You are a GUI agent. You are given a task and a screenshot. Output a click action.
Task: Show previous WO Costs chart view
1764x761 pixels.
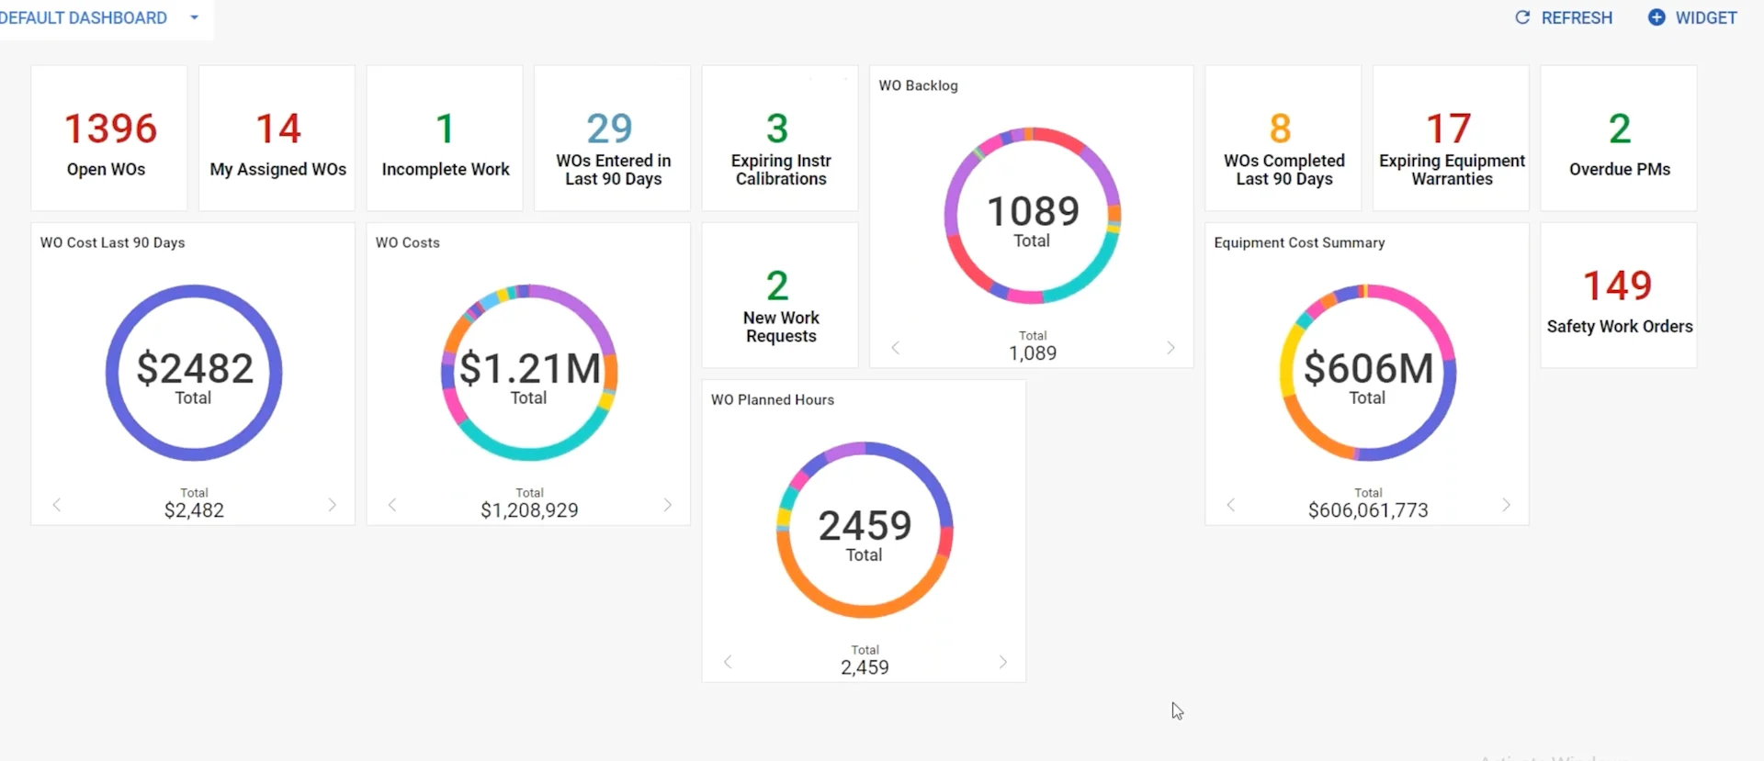pyautogui.click(x=392, y=505)
